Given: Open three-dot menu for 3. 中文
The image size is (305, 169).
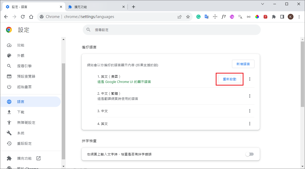Looking at the screenshot, I should [x=249, y=111].
